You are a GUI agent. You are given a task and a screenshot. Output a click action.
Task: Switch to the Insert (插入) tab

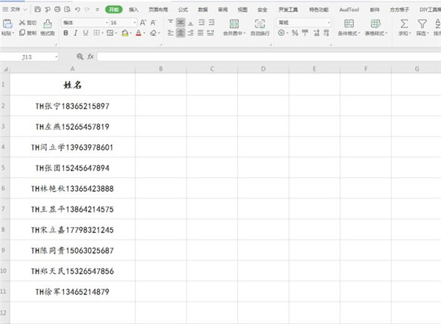coord(133,10)
